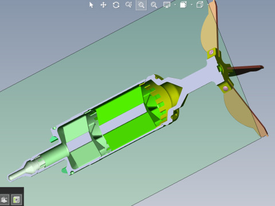The height and width of the screenshot is (206, 275).
Task: Click the model scene icon in bottom panel
Action: [4, 200]
